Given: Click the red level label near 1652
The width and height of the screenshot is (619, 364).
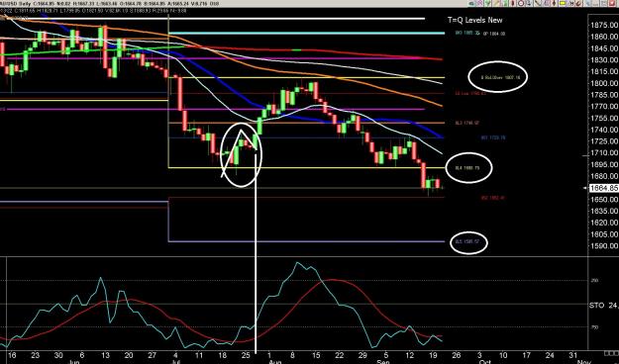Looking at the screenshot, I should [493, 198].
